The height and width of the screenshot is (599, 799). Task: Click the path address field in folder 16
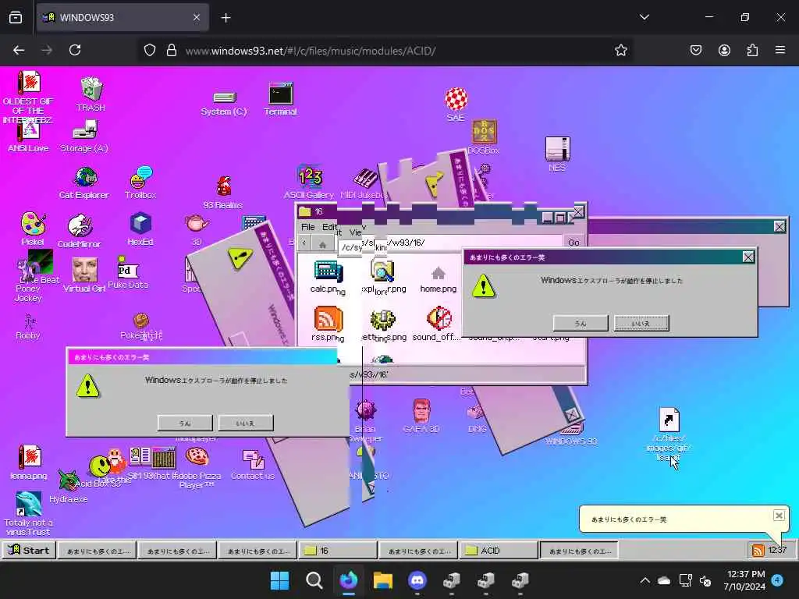(451, 243)
